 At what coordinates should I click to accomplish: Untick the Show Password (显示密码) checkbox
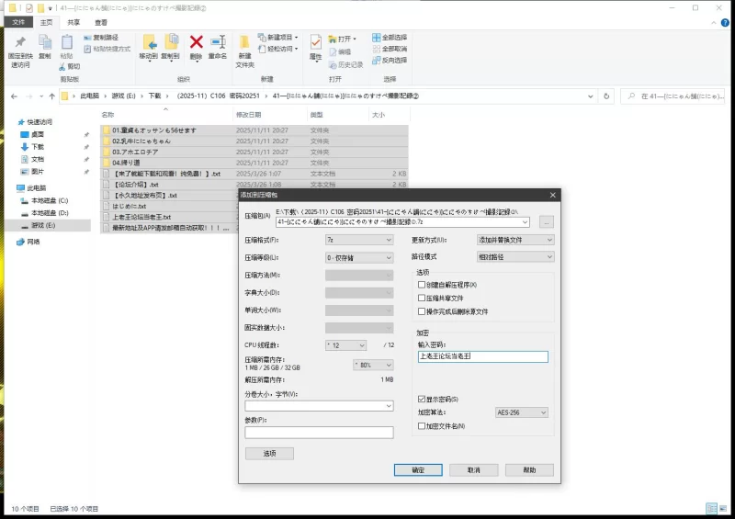pos(421,400)
